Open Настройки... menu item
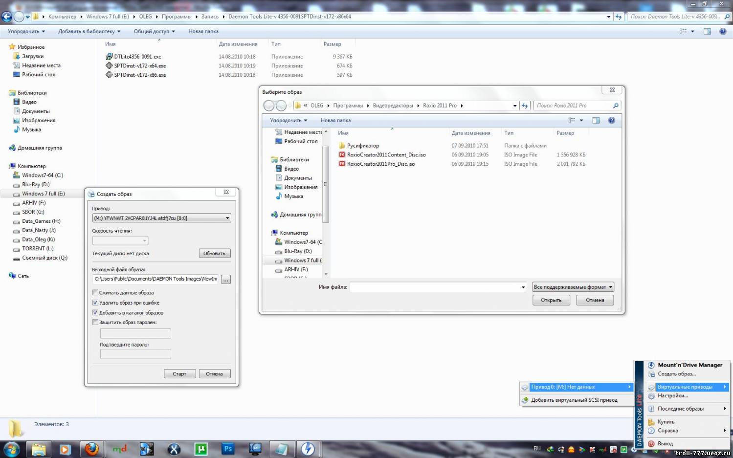Viewport: 733px width, 458px height. [x=672, y=396]
